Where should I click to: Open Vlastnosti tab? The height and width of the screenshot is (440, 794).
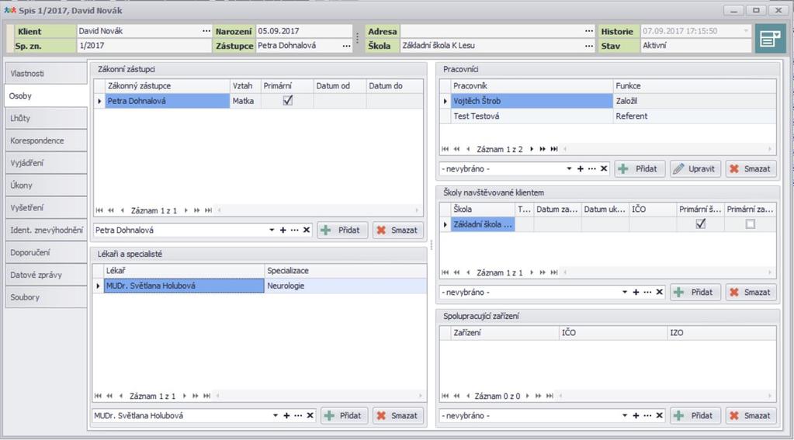pos(46,74)
